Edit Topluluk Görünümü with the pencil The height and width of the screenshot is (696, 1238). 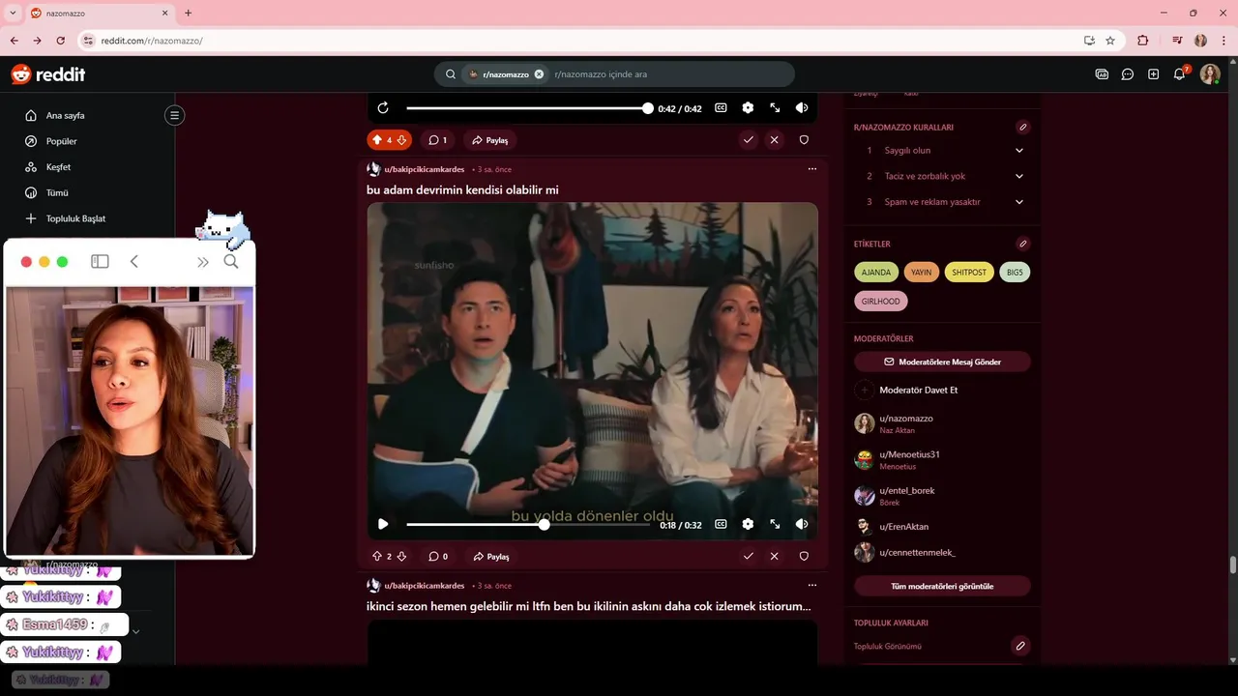click(1019, 646)
